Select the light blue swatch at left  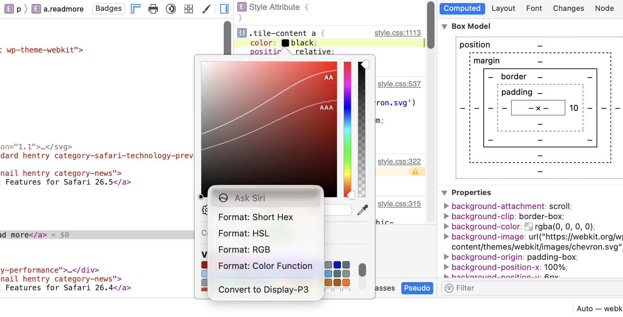(204, 274)
